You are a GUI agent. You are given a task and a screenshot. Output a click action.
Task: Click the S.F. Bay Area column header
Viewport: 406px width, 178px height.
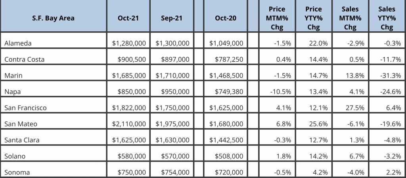pos(54,18)
